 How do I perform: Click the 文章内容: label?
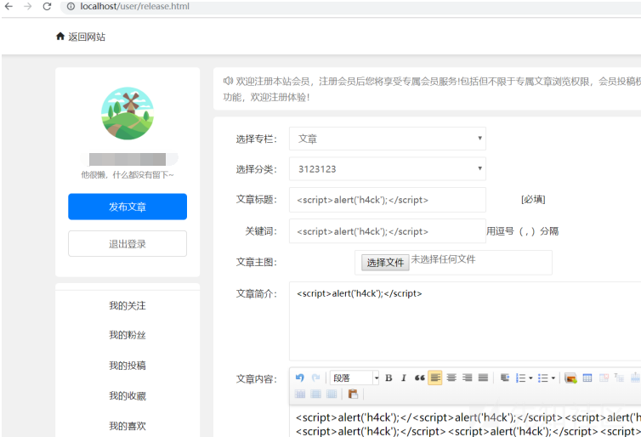click(x=257, y=379)
